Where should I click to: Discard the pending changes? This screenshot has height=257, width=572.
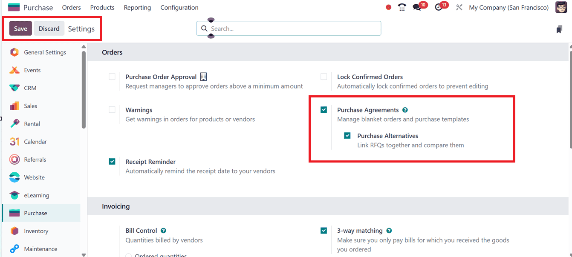[x=49, y=29]
